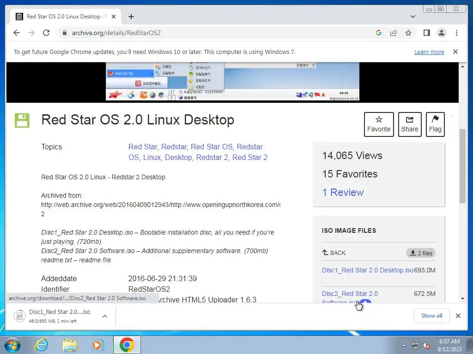Reload the archive.org page
The image size is (473, 354).
(x=46, y=33)
